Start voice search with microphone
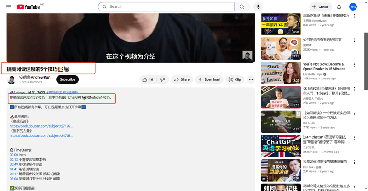This screenshot has height=191, width=368. pos(258,6)
